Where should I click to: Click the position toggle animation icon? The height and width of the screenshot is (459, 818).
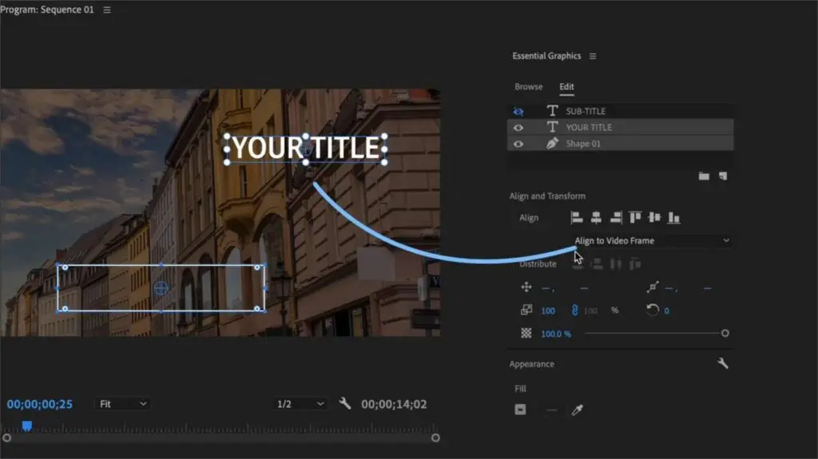(x=526, y=287)
